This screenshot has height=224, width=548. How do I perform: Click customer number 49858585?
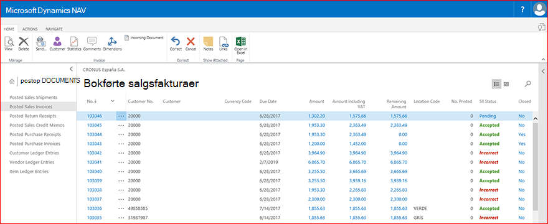(138, 208)
